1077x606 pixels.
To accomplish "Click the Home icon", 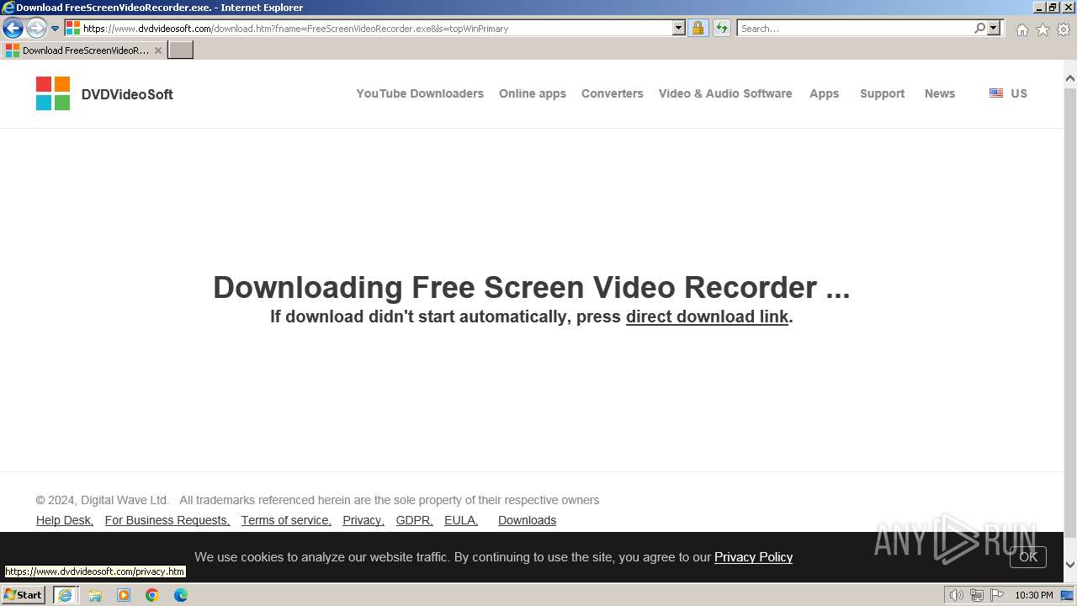I will (x=1021, y=29).
